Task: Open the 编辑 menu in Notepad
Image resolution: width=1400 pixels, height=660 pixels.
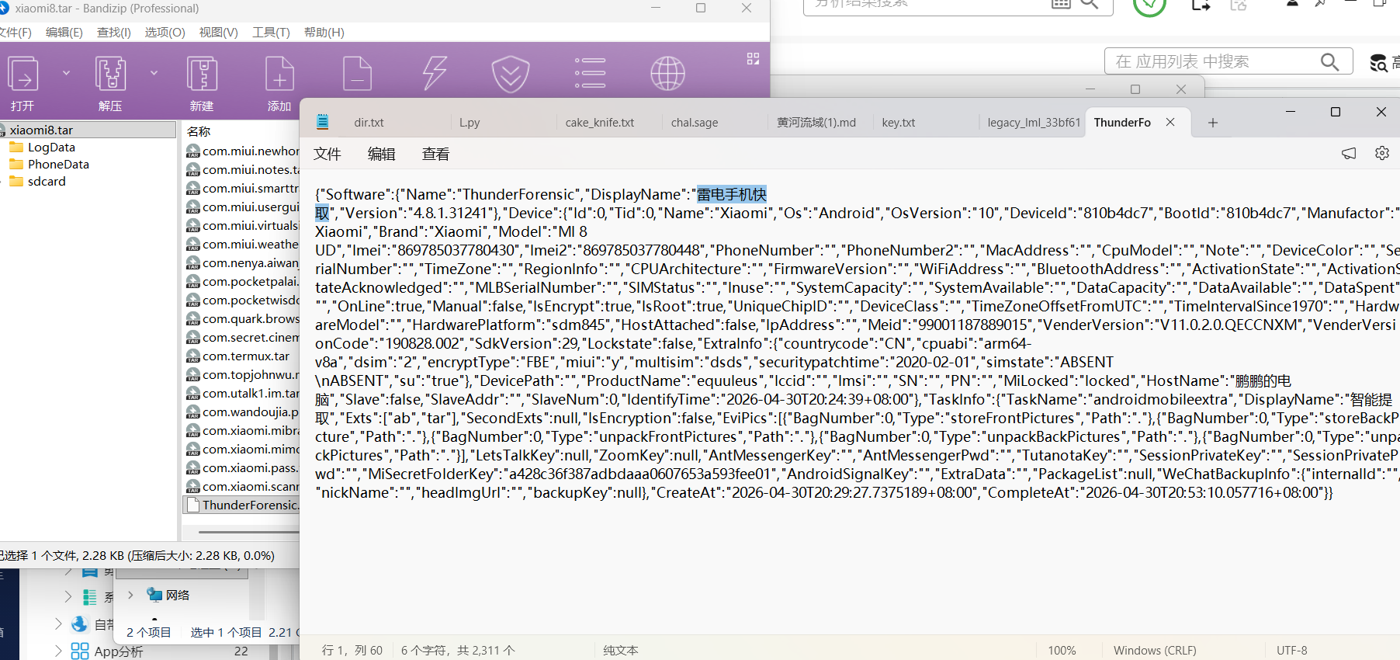Action: point(381,154)
